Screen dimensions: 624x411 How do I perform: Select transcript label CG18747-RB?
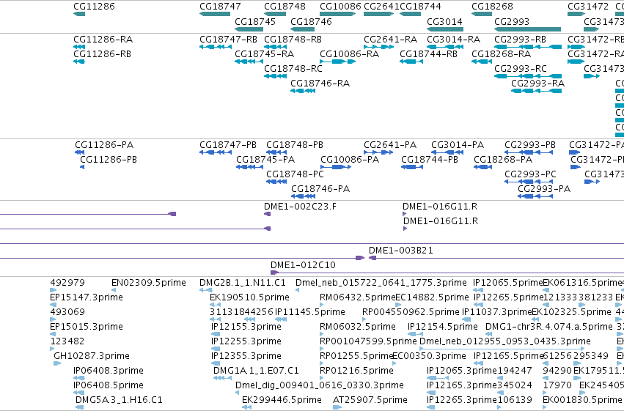click(228, 40)
